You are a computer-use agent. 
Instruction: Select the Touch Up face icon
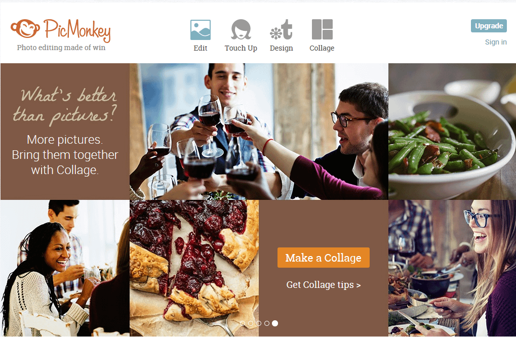point(241,29)
